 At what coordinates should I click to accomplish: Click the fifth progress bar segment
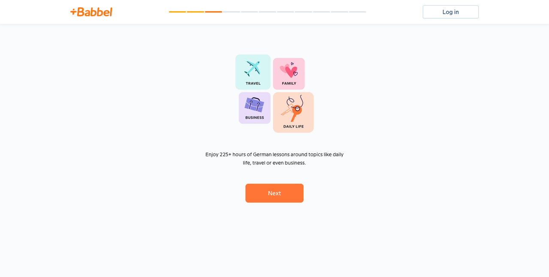(x=250, y=12)
